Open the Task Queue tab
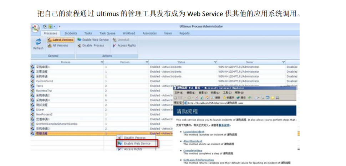This screenshot has width=346, height=166. pyautogui.click(x=107, y=33)
